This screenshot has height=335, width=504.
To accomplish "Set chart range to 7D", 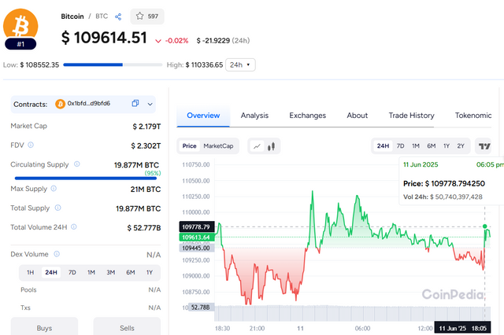I will [400, 146].
